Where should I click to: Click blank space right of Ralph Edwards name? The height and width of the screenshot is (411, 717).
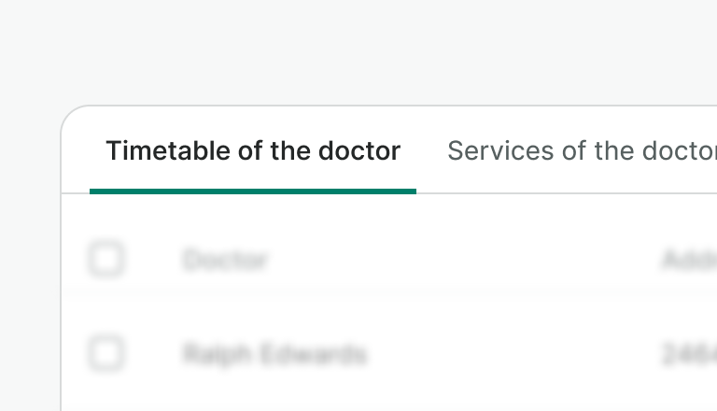(504, 355)
